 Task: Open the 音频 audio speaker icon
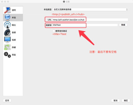pos(7,33)
